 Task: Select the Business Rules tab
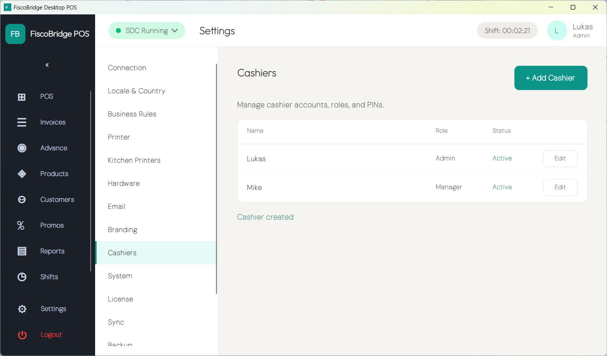click(156, 114)
